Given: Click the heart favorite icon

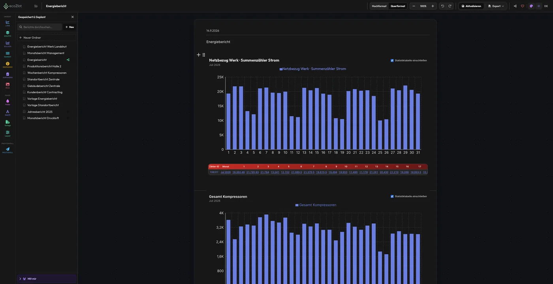Looking at the screenshot, I should pyautogui.click(x=522, y=6).
